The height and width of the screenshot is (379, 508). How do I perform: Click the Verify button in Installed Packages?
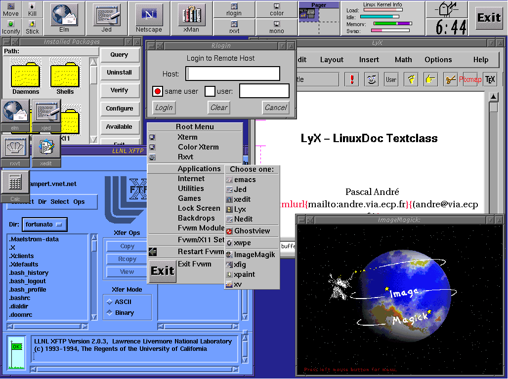coord(119,90)
